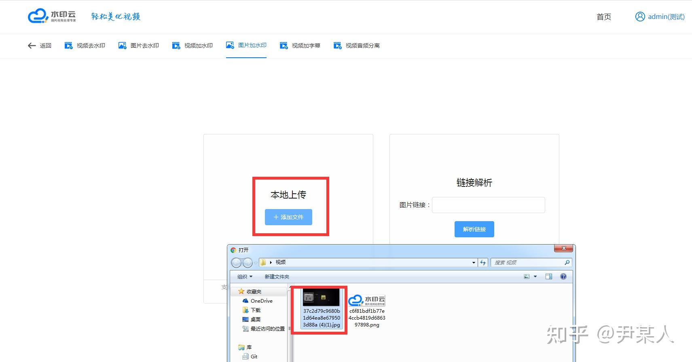Open the view options dropdown arrow

coord(535,276)
